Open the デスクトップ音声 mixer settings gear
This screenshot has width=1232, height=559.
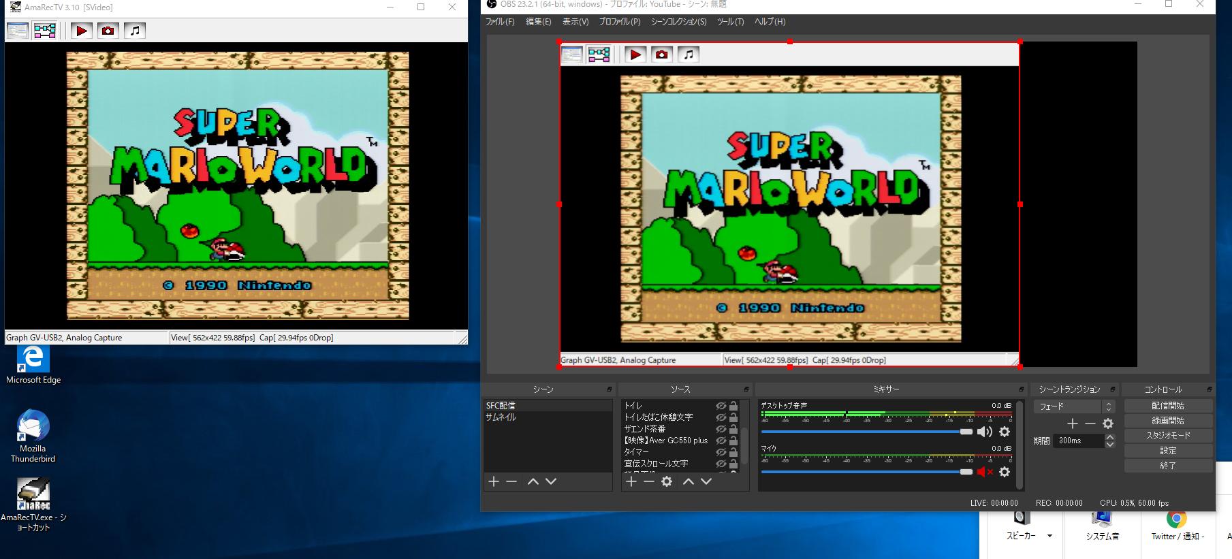click(1005, 432)
